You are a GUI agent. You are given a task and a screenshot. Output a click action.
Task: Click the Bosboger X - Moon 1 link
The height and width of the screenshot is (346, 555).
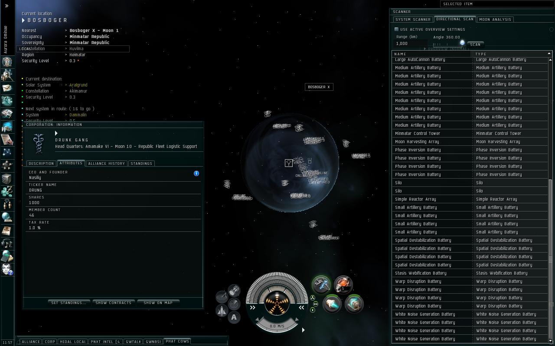point(94,31)
